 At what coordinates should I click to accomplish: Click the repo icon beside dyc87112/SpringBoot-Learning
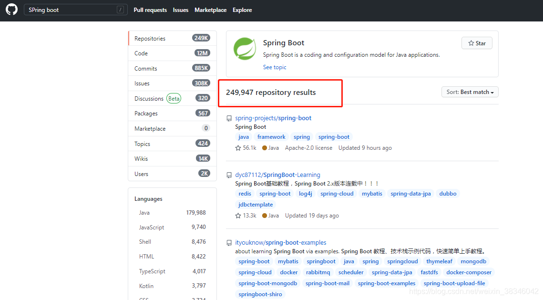coord(229,176)
